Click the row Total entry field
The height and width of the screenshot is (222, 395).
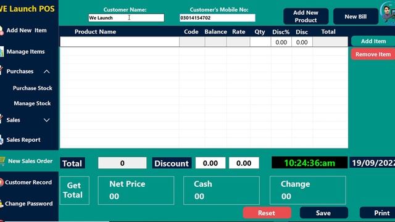pyautogui.click(x=330, y=42)
